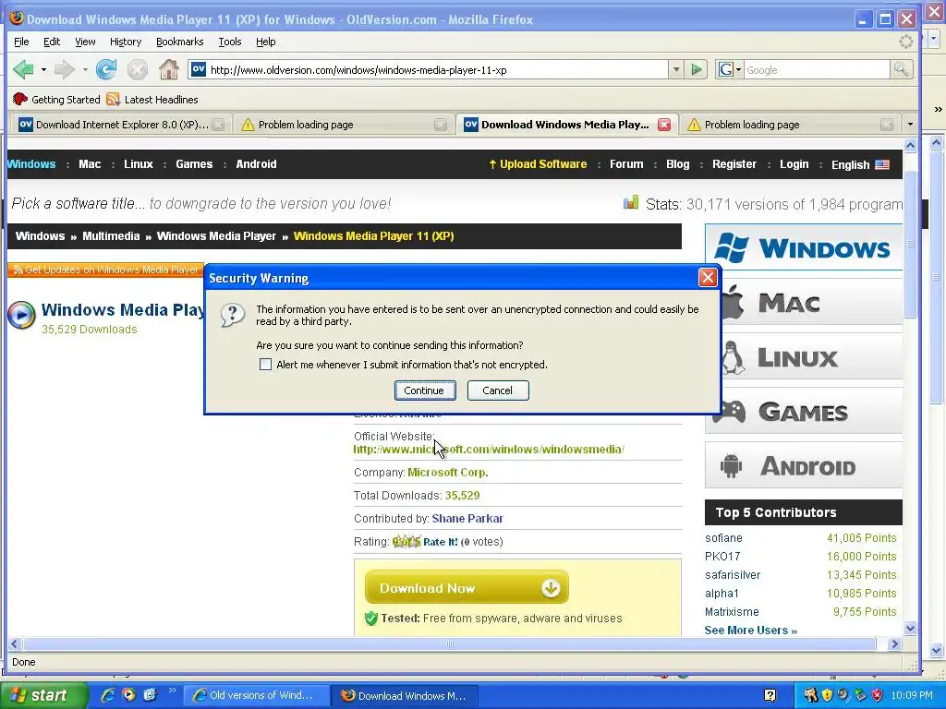Open the Edit menu
Image resolution: width=946 pixels, height=709 pixels.
[52, 42]
